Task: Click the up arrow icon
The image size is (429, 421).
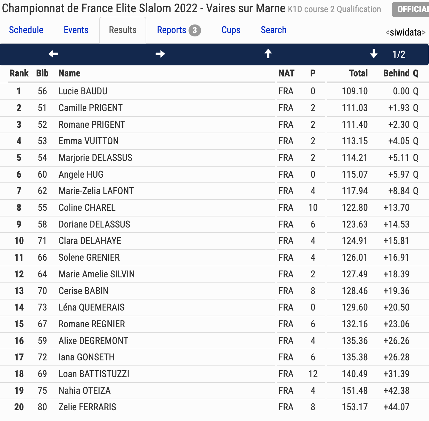Action: click(x=268, y=54)
